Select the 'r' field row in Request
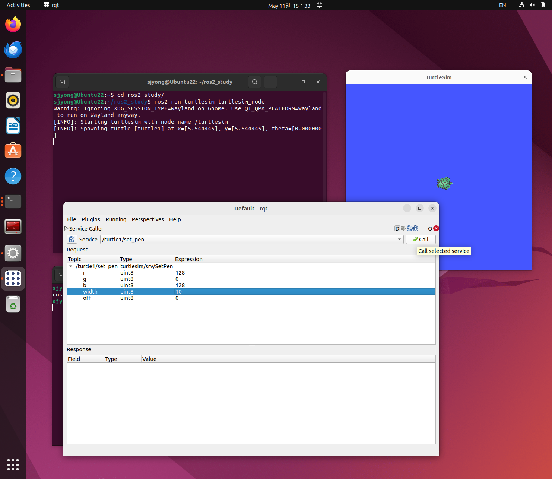This screenshot has width=552, height=479. (251, 273)
